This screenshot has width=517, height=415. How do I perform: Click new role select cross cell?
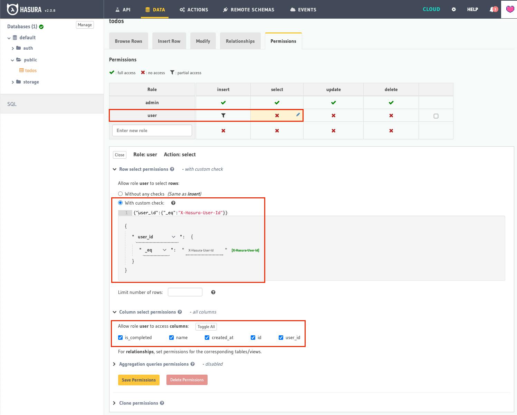tap(277, 131)
